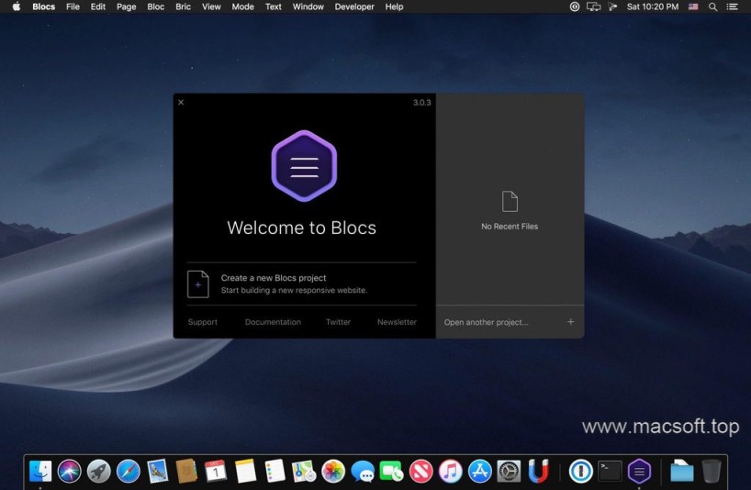Viewport: 751px width, 490px height.
Task: Open Spotlight search in the menu bar
Action: 712,6
